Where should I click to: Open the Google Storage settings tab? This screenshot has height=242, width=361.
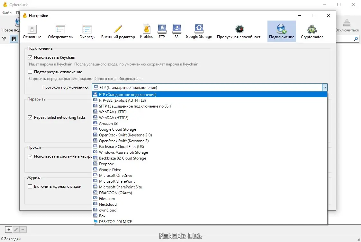tap(199, 31)
